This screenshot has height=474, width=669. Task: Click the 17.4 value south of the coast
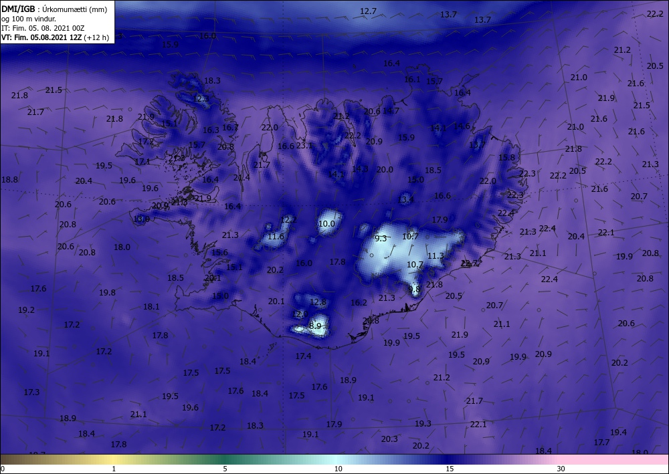coord(303,356)
